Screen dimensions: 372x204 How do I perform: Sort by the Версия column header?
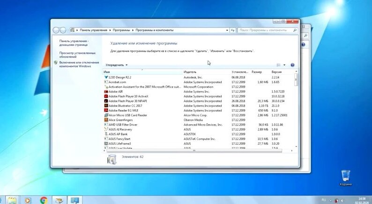point(282,72)
